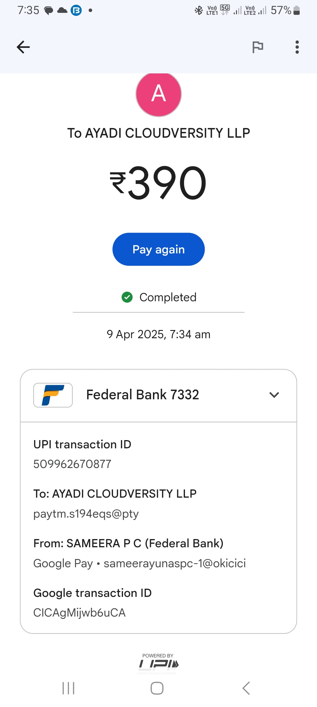Tap the pink 'A' recipient avatar
This screenshot has height=707, width=317.
(x=158, y=94)
